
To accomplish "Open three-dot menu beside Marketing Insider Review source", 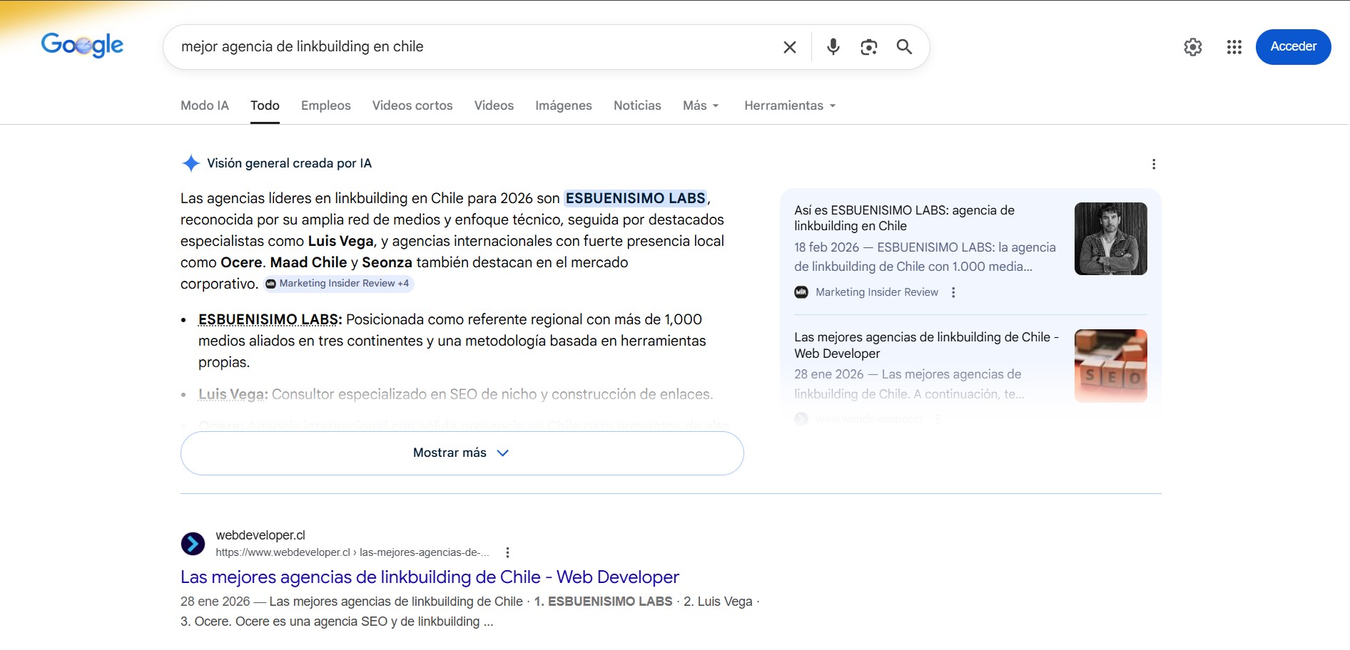I will pyautogui.click(x=953, y=292).
